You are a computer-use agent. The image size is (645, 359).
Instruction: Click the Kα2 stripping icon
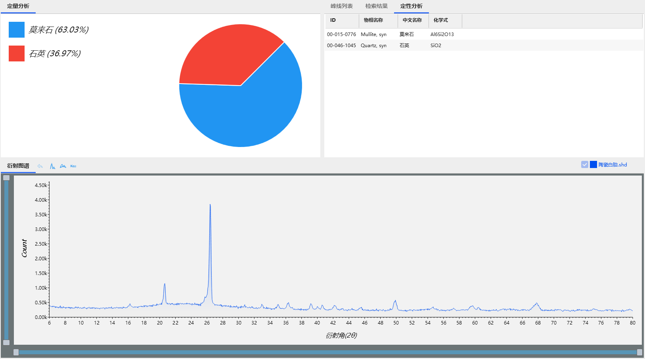click(73, 166)
